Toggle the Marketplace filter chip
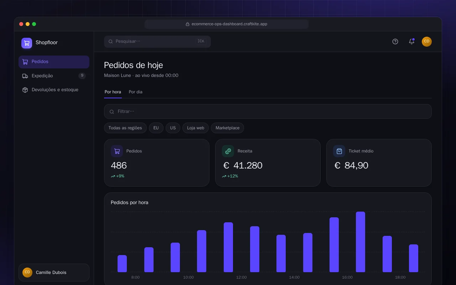Screen dimensions: 456x285 point(227,128)
